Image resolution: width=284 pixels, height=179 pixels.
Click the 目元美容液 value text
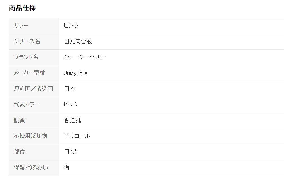pyautogui.click(x=78, y=41)
